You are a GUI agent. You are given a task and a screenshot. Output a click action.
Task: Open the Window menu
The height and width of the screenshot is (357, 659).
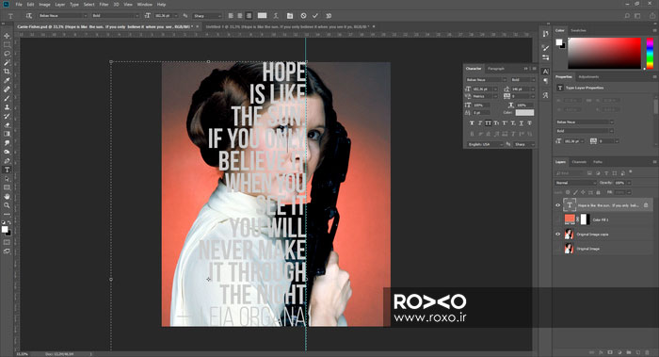(145, 4)
